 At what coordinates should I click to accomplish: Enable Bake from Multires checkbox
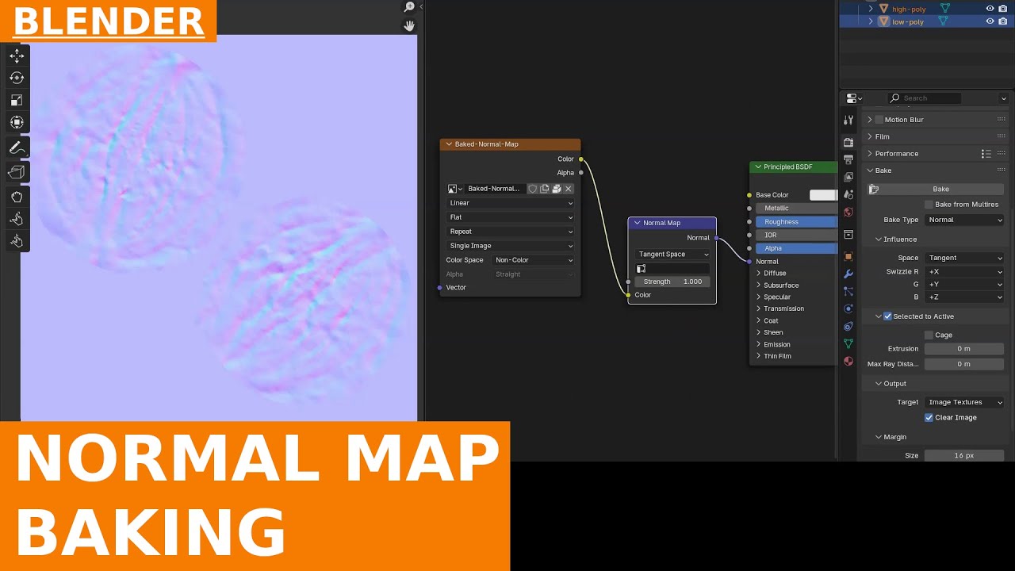point(929,205)
